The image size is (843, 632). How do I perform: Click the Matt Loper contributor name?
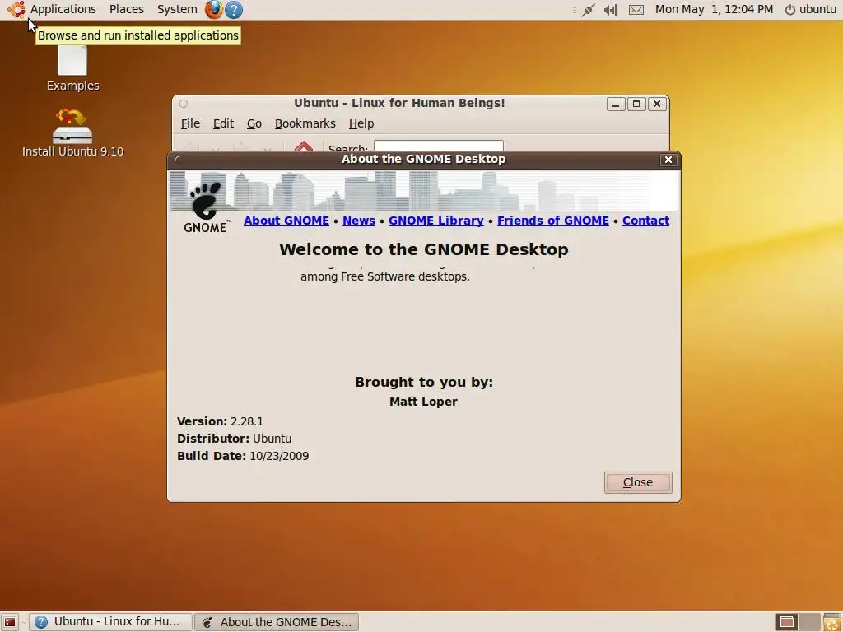424,402
